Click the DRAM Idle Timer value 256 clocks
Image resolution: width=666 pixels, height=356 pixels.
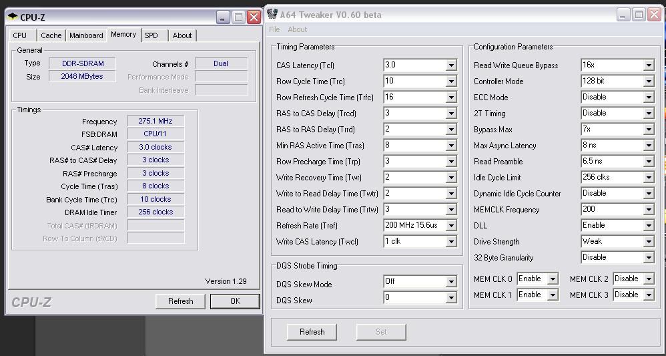click(x=155, y=212)
